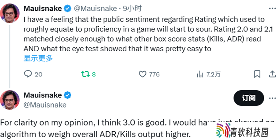Click the verified badge in the first tweet
This screenshot has width=277, height=139.
pos(69,8)
